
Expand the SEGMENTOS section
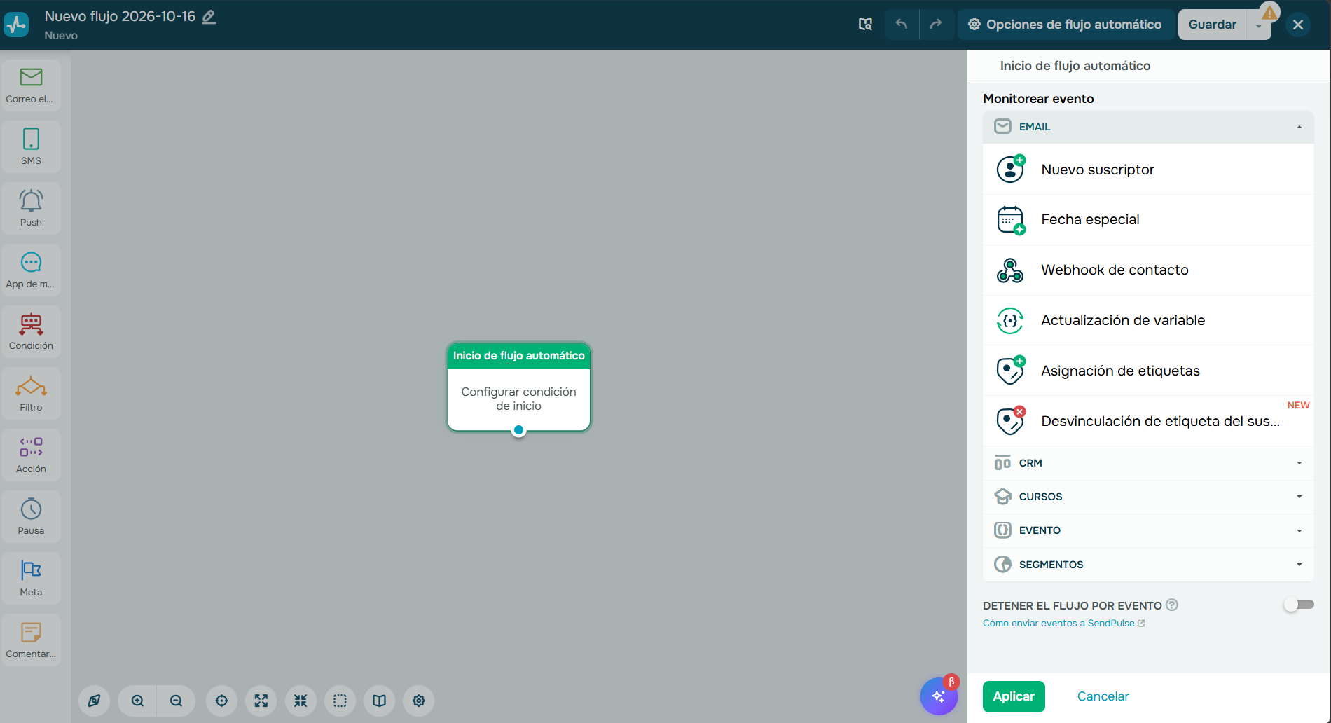[x=1148, y=565]
